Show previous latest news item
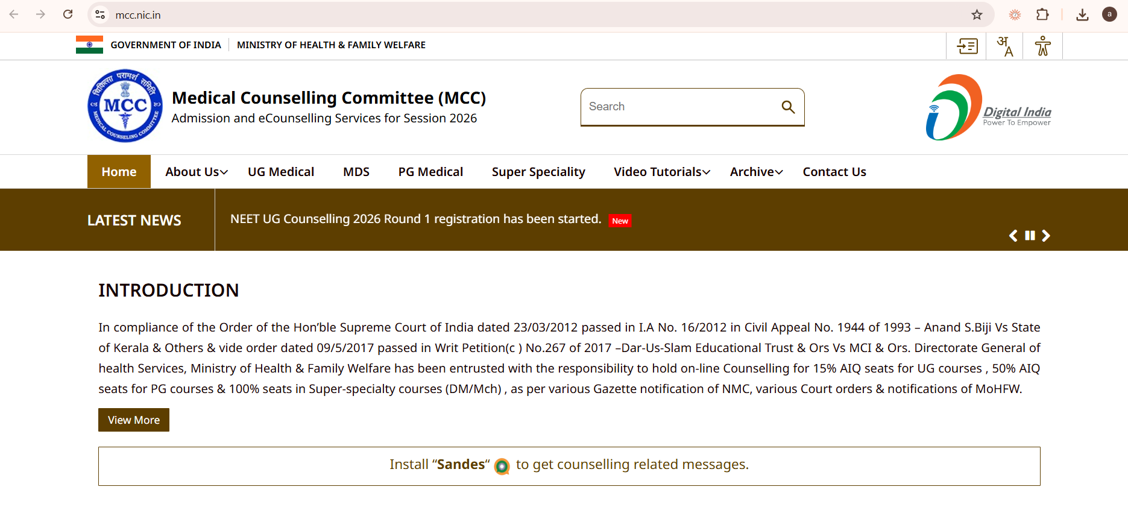The width and height of the screenshot is (1128, 513). (1013, 236)
